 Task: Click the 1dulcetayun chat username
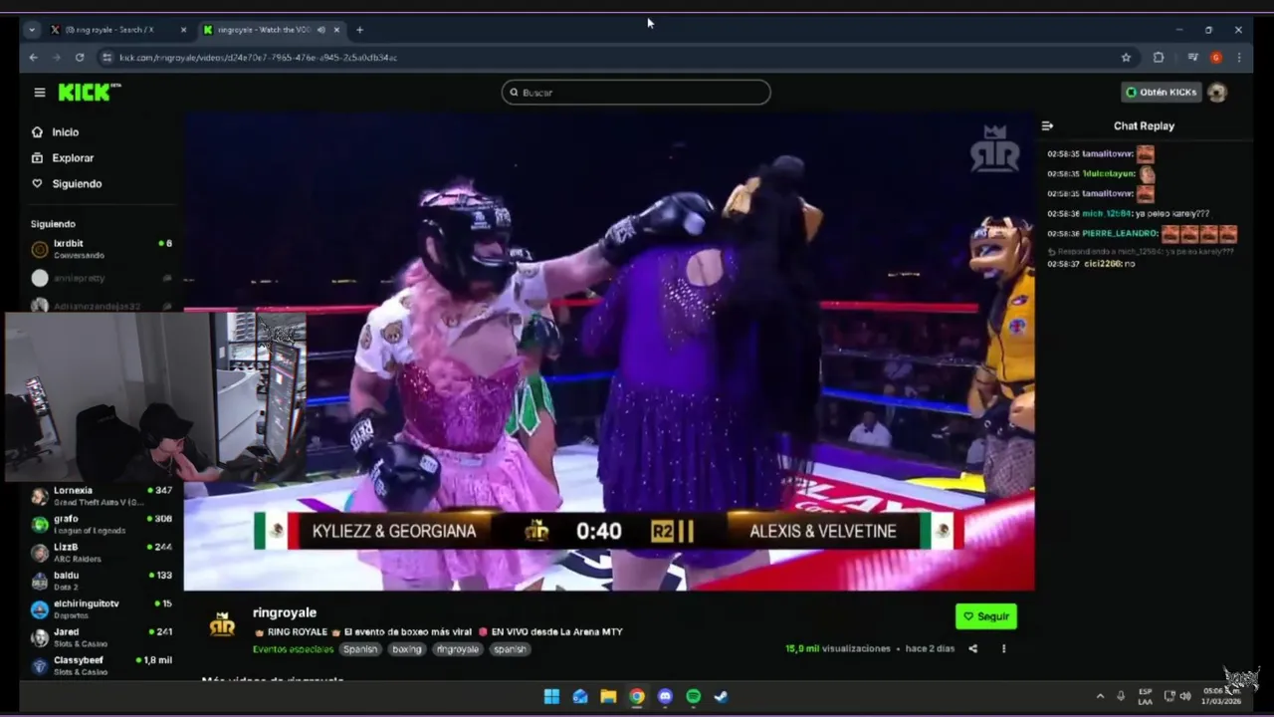pyautogui.click(x=1109, y=174)
